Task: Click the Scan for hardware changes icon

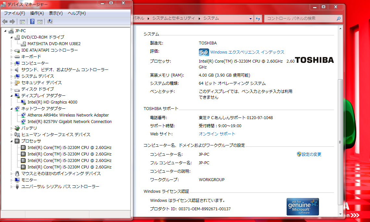Action: tap(50, 22)
